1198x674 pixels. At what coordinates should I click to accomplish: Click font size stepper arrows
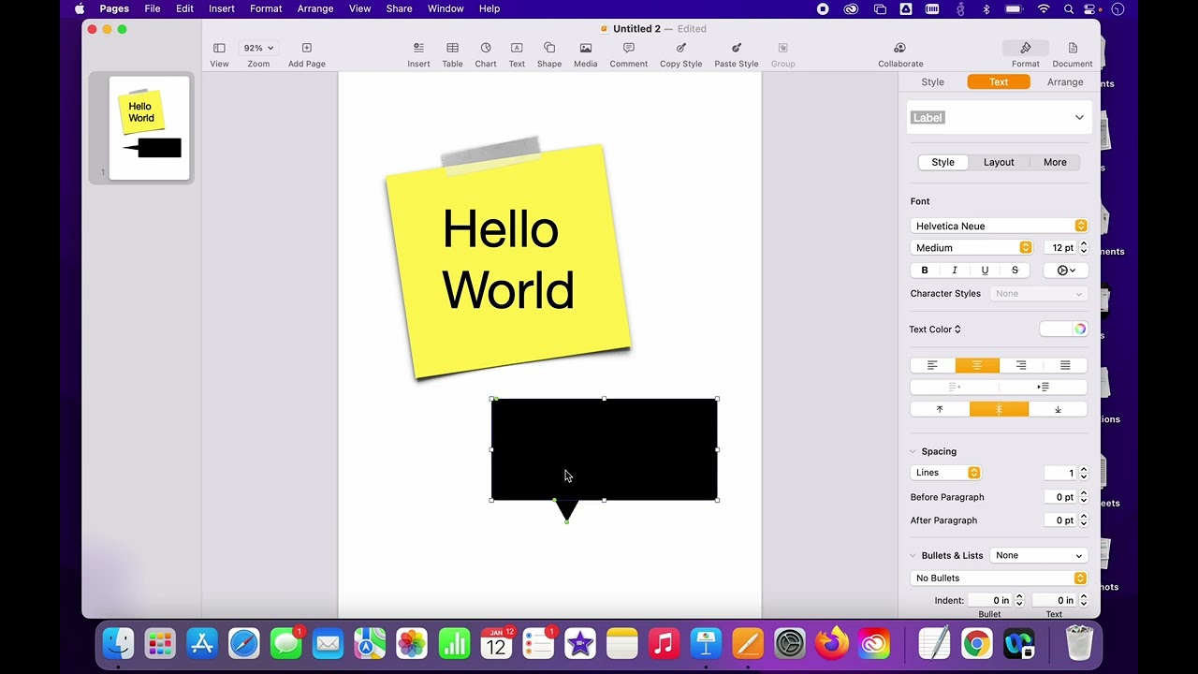point(1084,248)
